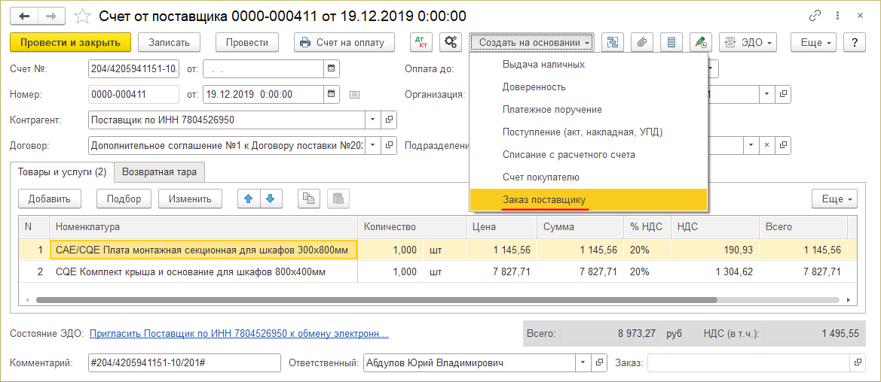The height and width of the screenshot is (382, 881).
Task: Open the three-dot title menu
Action: click(x=838, y=16)
